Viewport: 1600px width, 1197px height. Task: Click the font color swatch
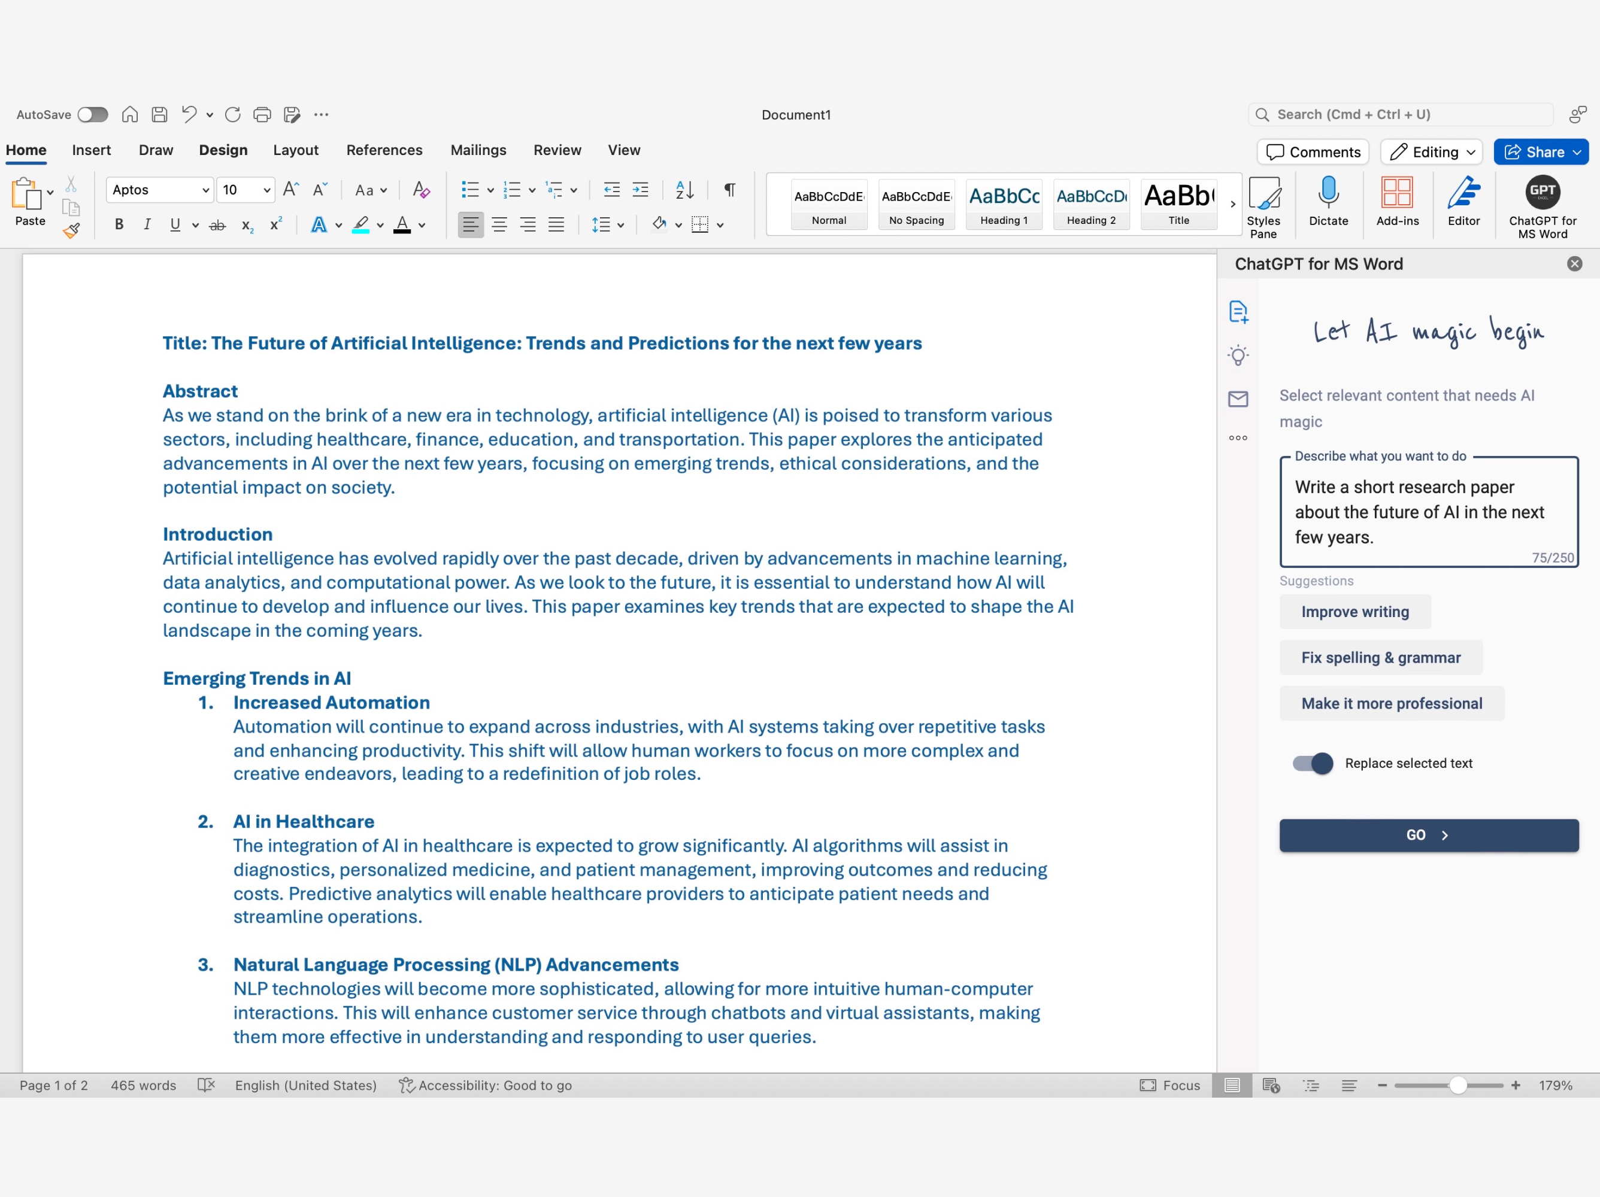pos(402,225)
